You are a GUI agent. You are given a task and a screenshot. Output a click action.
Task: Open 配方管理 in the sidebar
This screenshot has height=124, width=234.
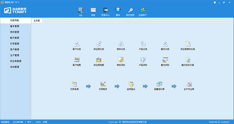(14, 38)
